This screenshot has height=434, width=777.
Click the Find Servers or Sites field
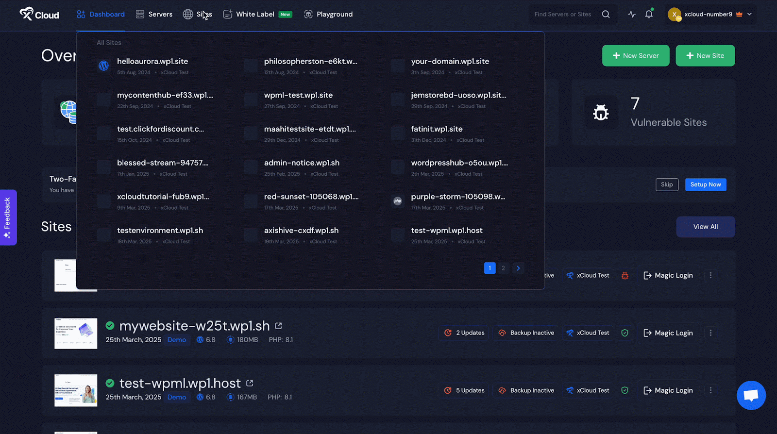[x=563, y=14]
